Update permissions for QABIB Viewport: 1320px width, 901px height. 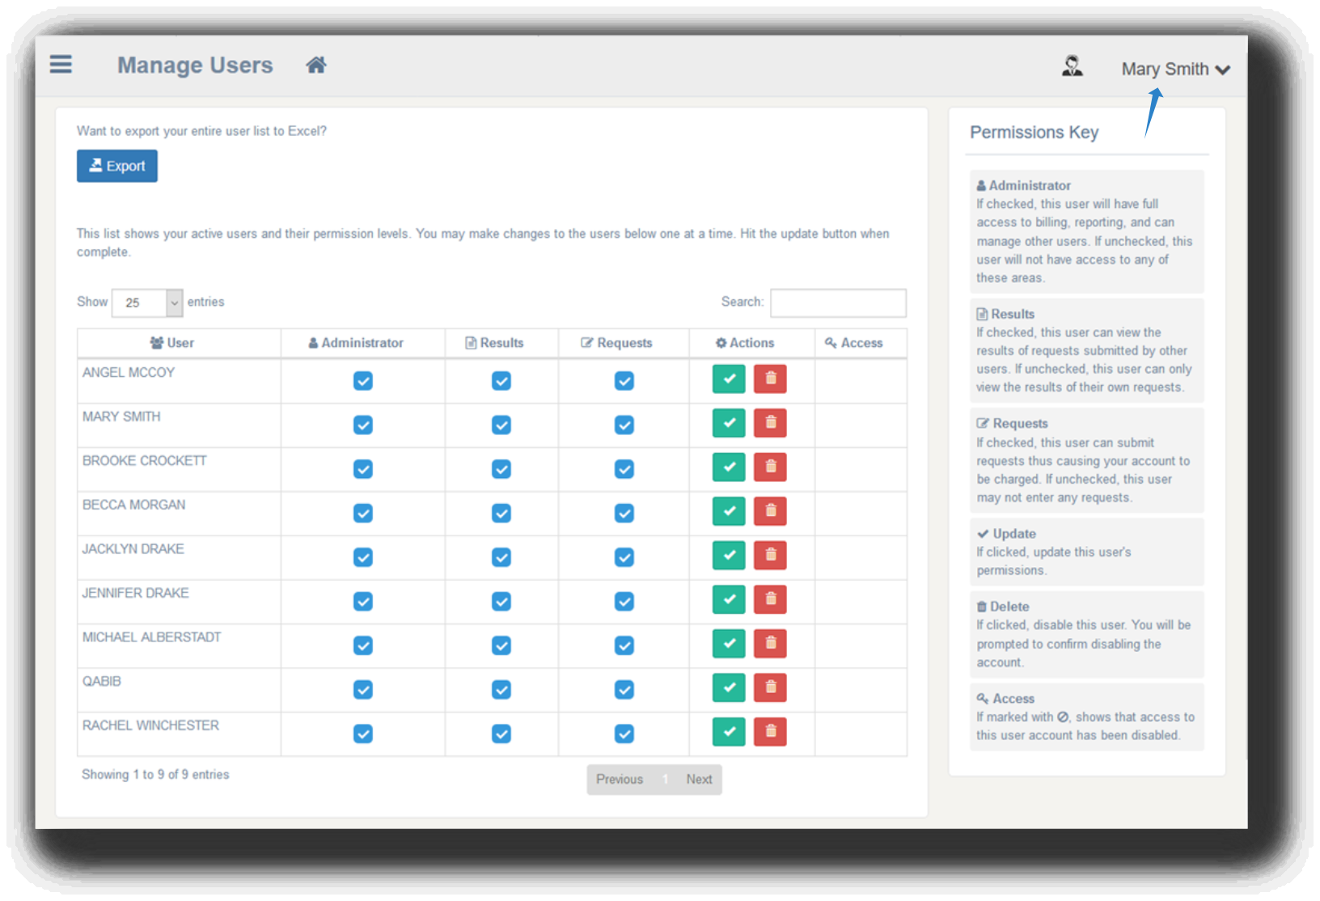coord(729,687)
